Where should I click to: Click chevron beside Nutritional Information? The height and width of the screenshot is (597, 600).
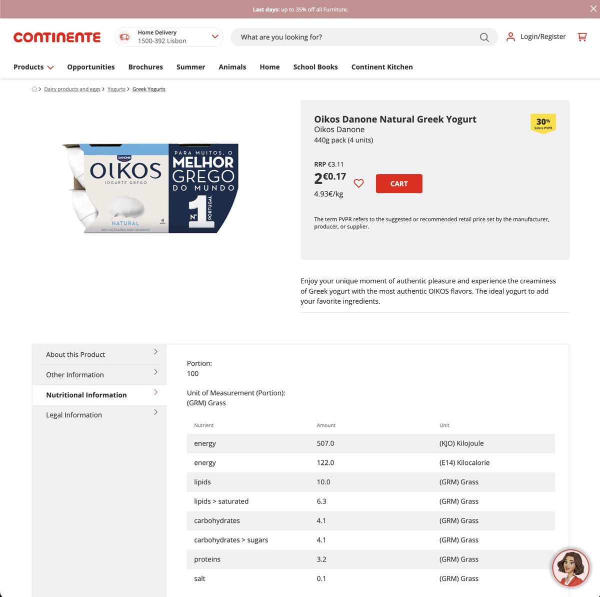[155, 392]
